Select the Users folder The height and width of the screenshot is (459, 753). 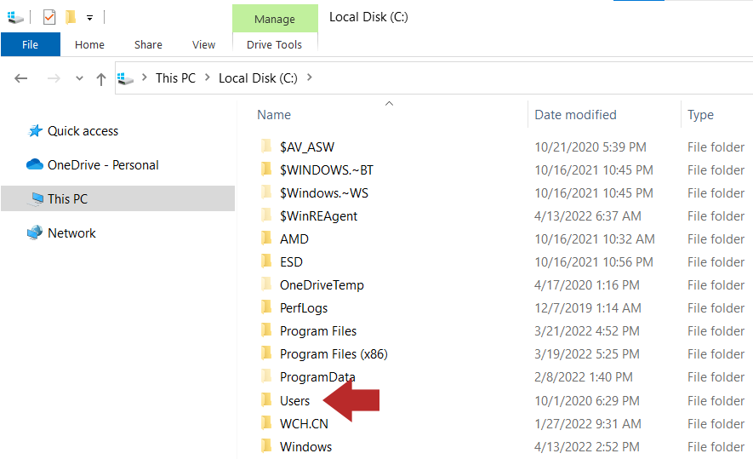(295, 401)
